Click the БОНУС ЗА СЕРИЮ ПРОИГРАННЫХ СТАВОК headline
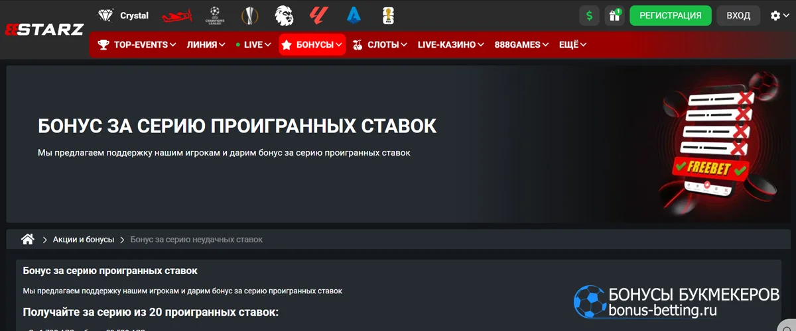 coord(237,126)
